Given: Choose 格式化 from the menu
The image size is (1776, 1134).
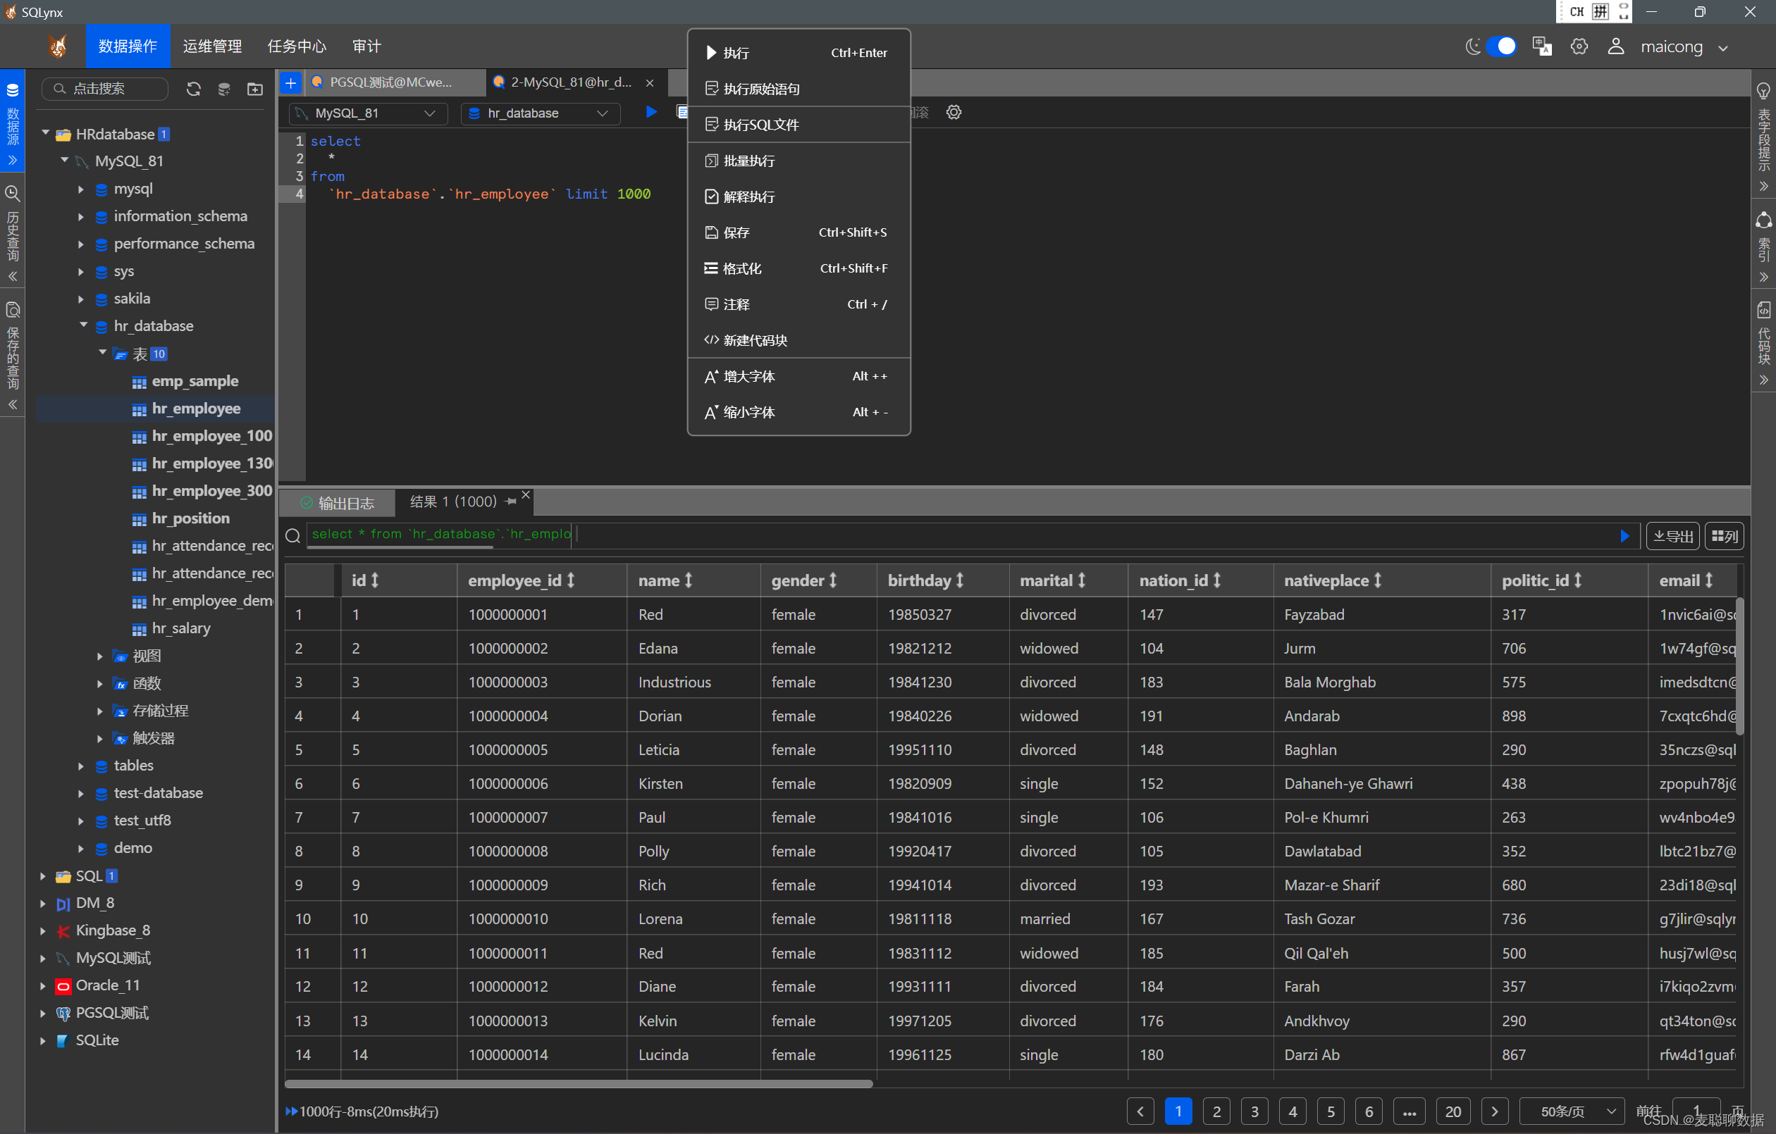Looking at the screenshot, I should (x=798, y=268).
